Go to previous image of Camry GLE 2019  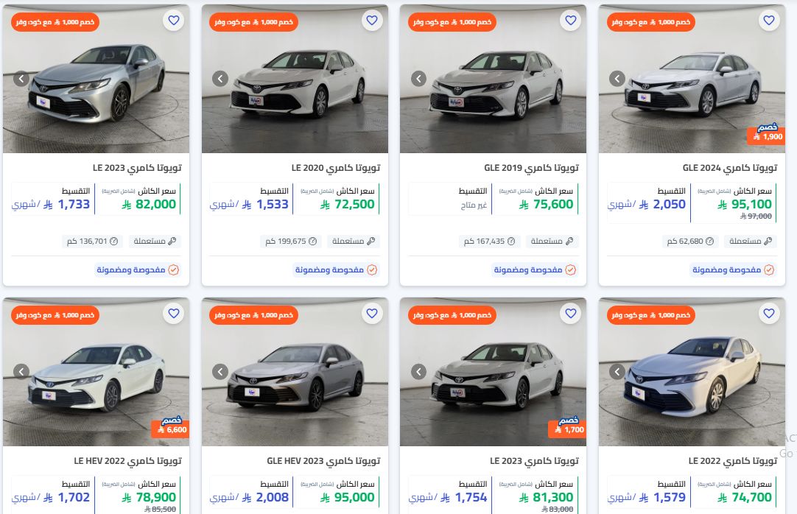(x=418, y=79)
